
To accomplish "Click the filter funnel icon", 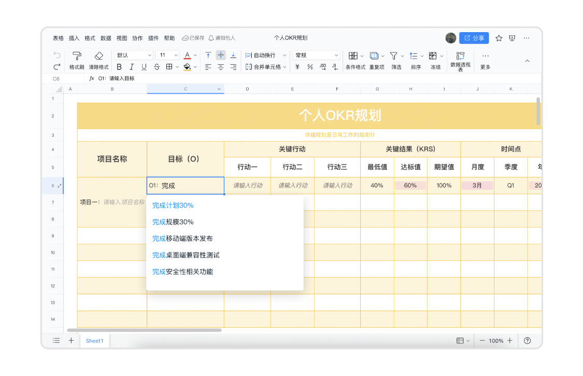I will pyautogui.click(x=393, y=56).
